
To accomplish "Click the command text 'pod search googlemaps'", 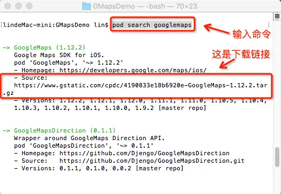I will [152, 25].
